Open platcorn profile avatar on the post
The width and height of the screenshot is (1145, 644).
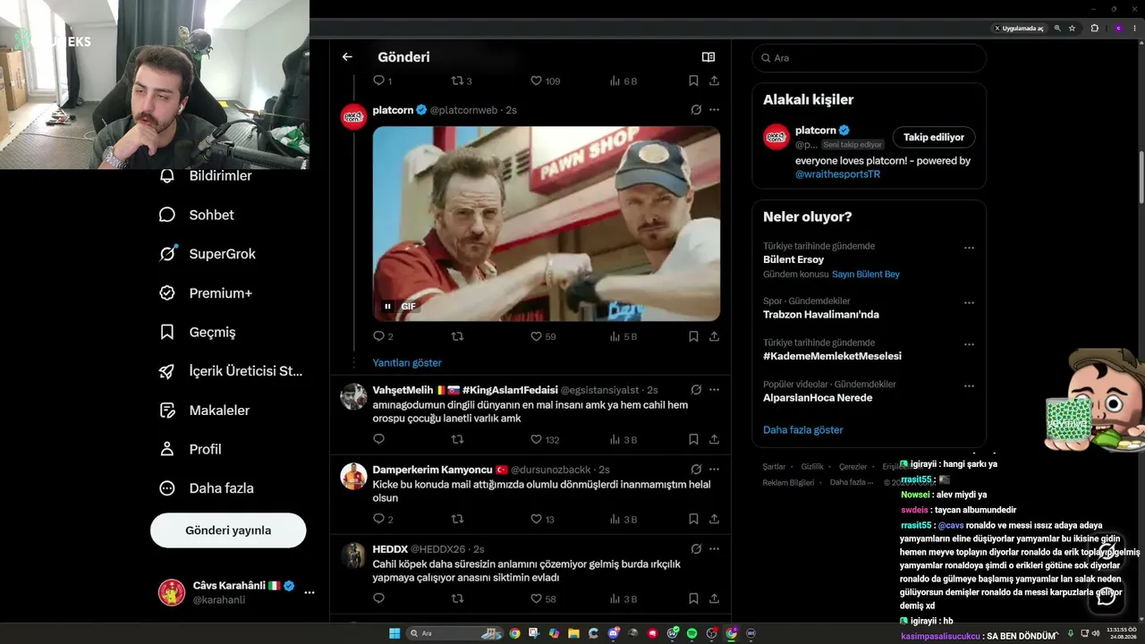click(354, 117)
